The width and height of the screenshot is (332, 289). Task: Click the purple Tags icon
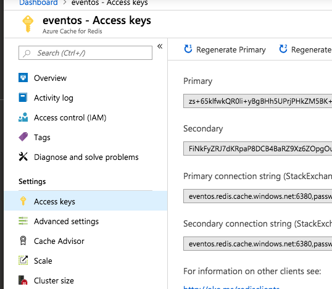pos(23,137)
